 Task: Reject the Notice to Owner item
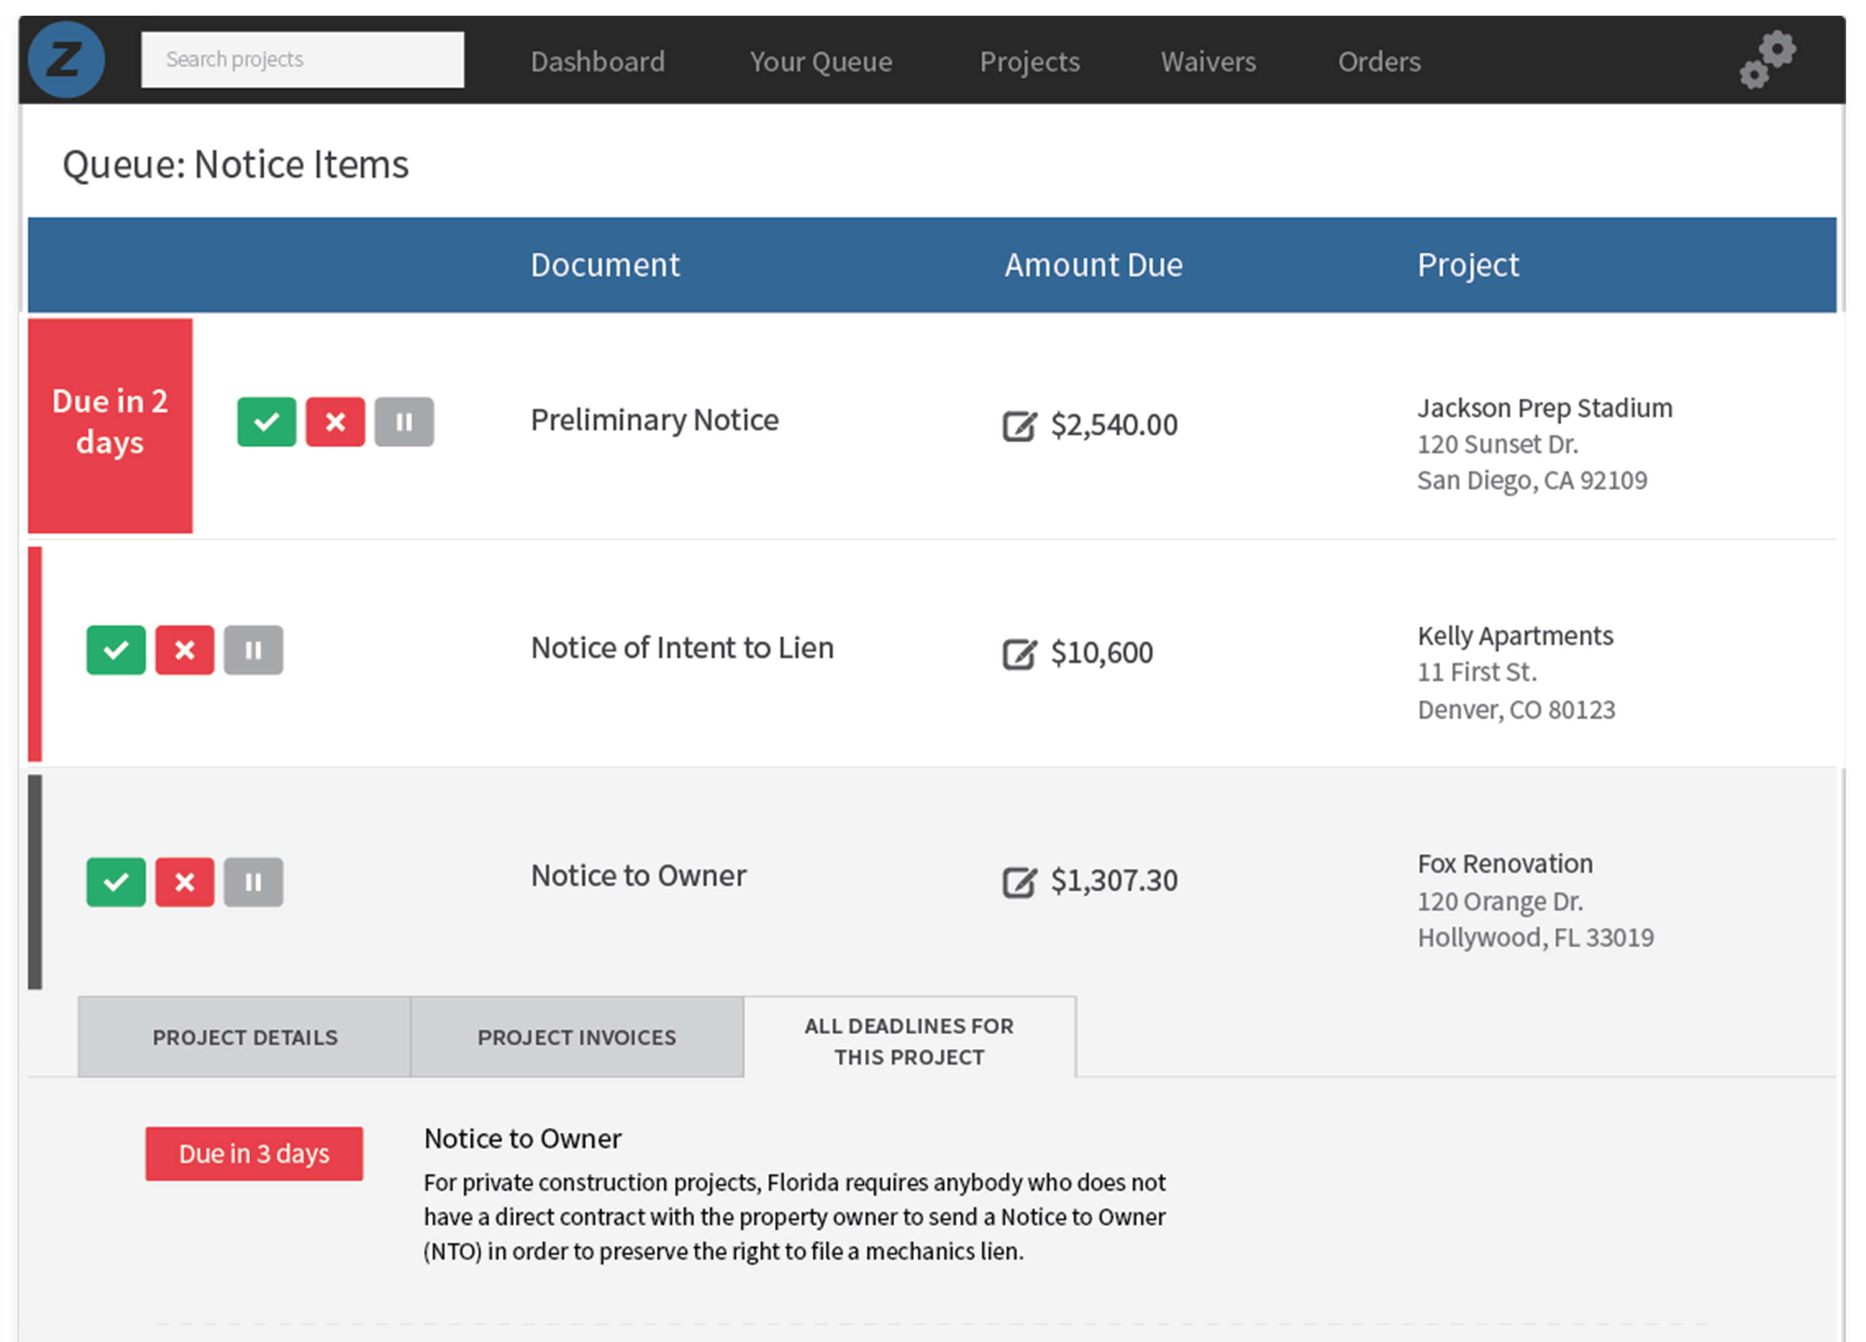184,881
